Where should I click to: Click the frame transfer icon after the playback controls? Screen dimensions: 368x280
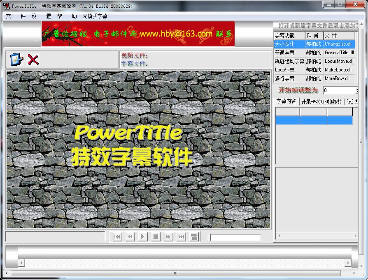coord(193,237)
